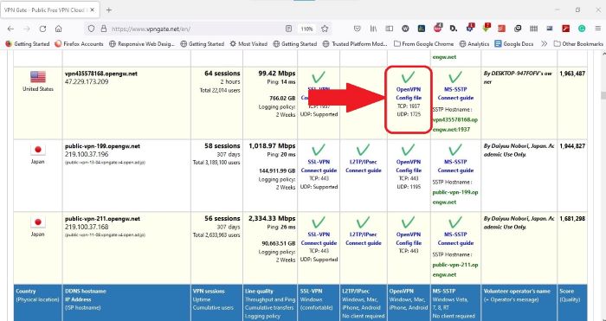Bookmark this page with star icon
The image size is (606, 321).
[x=325, y=29]
